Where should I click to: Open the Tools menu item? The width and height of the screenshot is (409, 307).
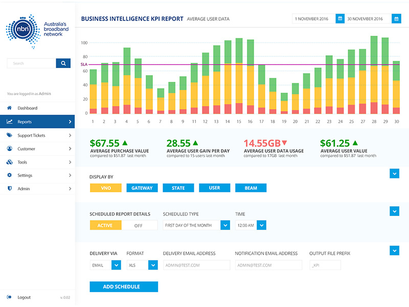[x=37, y=162]
